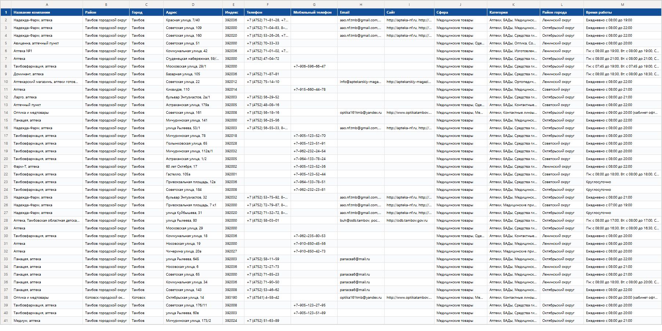Click the 'Сайт' header cell
The width and height of the screenshot is (662, 331).
tap(409, 12)
